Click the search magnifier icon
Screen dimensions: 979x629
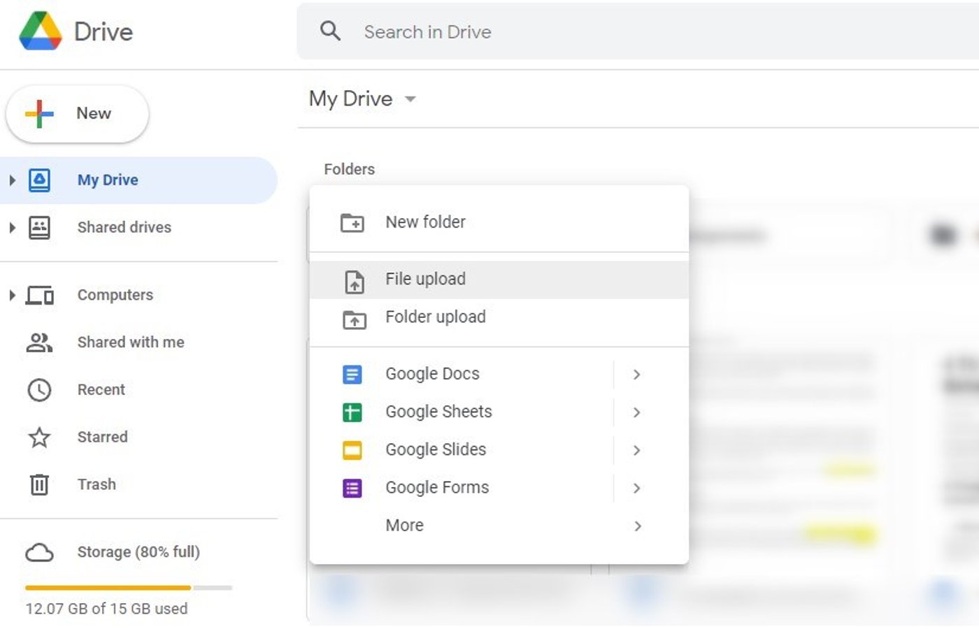[x=330, y=31]
